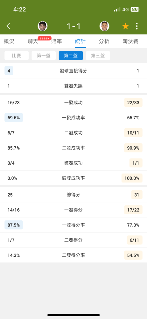This screenshot has width=147, height=319.
Task: Select the 比賽 match filter button
Action: (17, 56)
